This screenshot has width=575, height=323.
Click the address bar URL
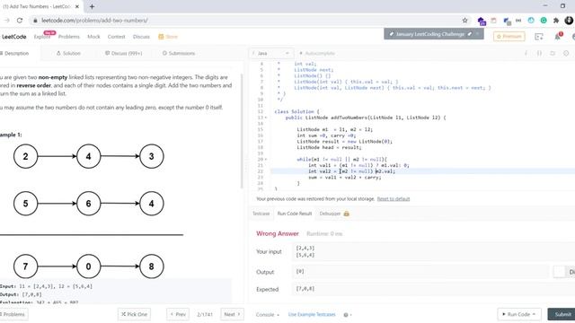94,21
